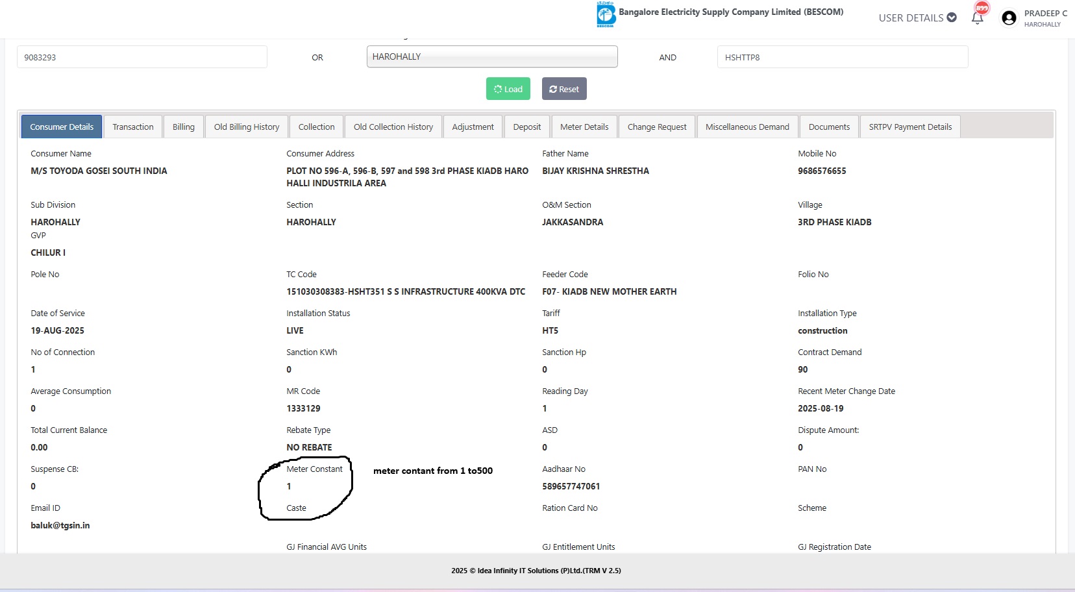1075x592 pixels.
Task: Focus the HSHTTP8 input field
Action: 842,57
